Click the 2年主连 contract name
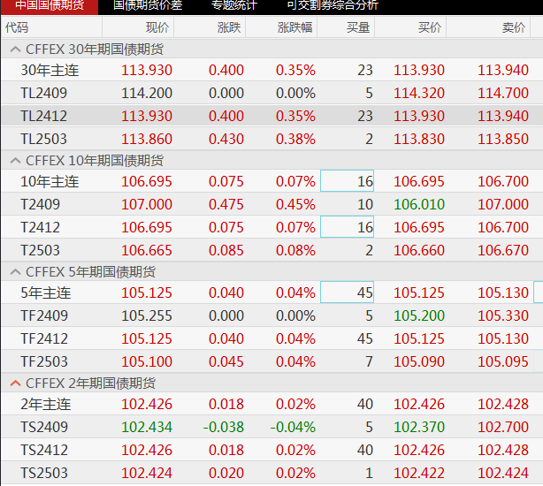Viewport: 543px width, 486px height. [45, 404]
